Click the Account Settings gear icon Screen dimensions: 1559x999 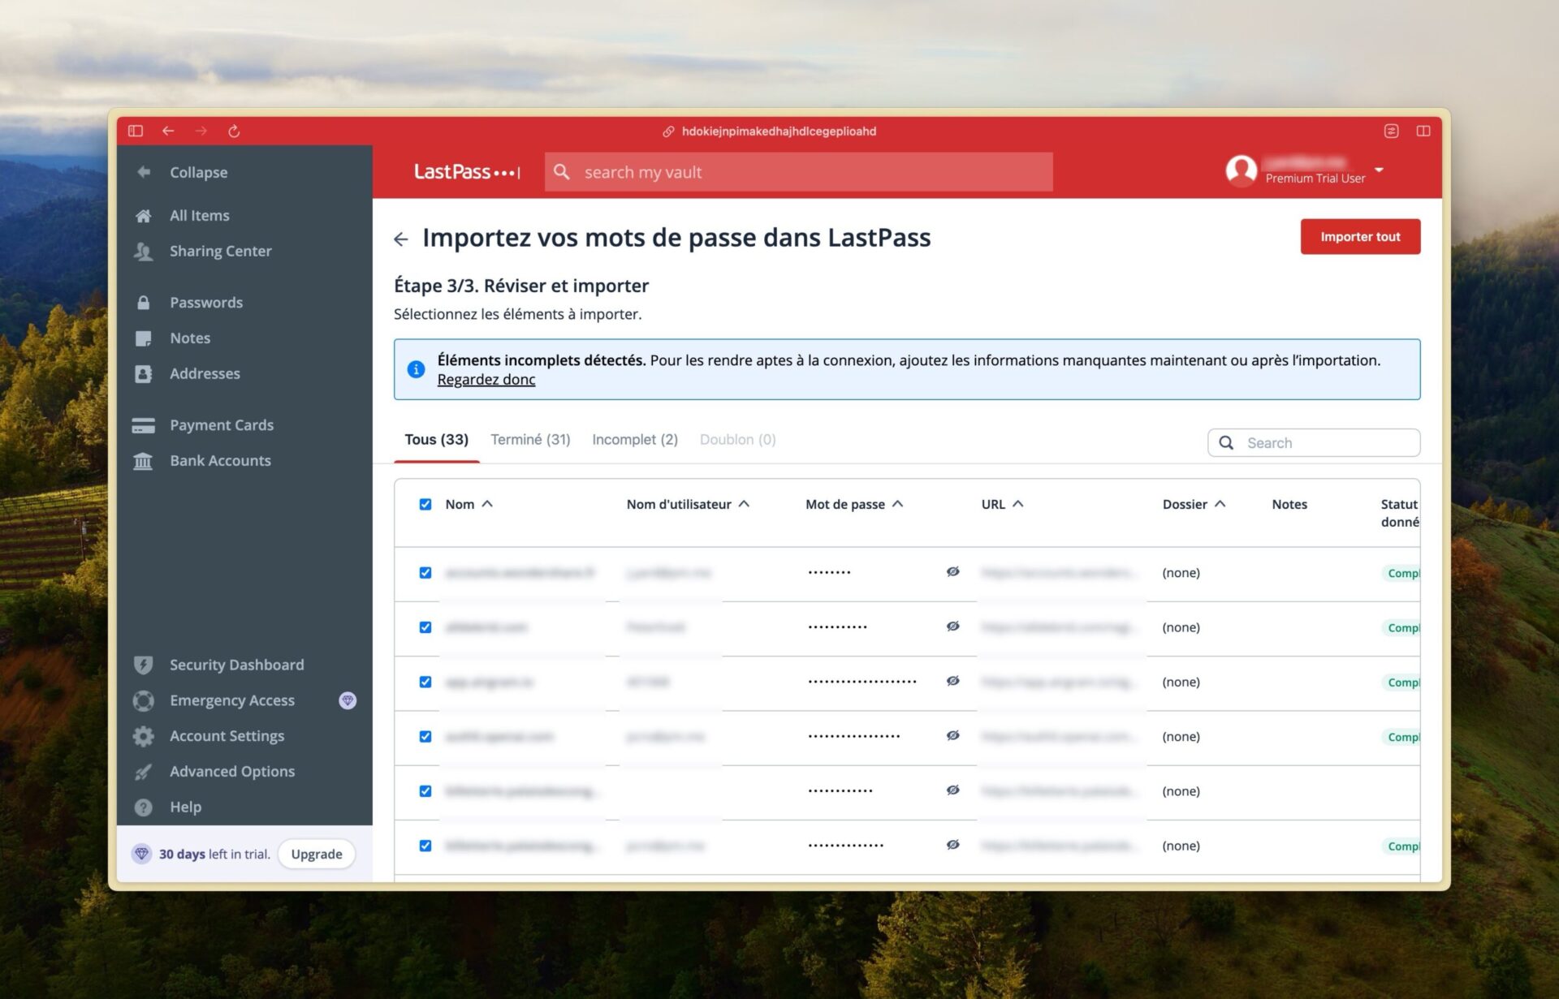point(144,736)
